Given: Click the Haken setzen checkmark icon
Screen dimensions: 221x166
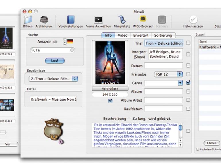Looking at the screenshot, I should click(193, 20).
